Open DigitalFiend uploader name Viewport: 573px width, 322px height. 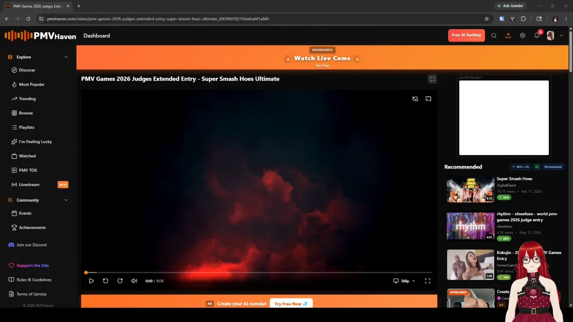pos(506,185)
